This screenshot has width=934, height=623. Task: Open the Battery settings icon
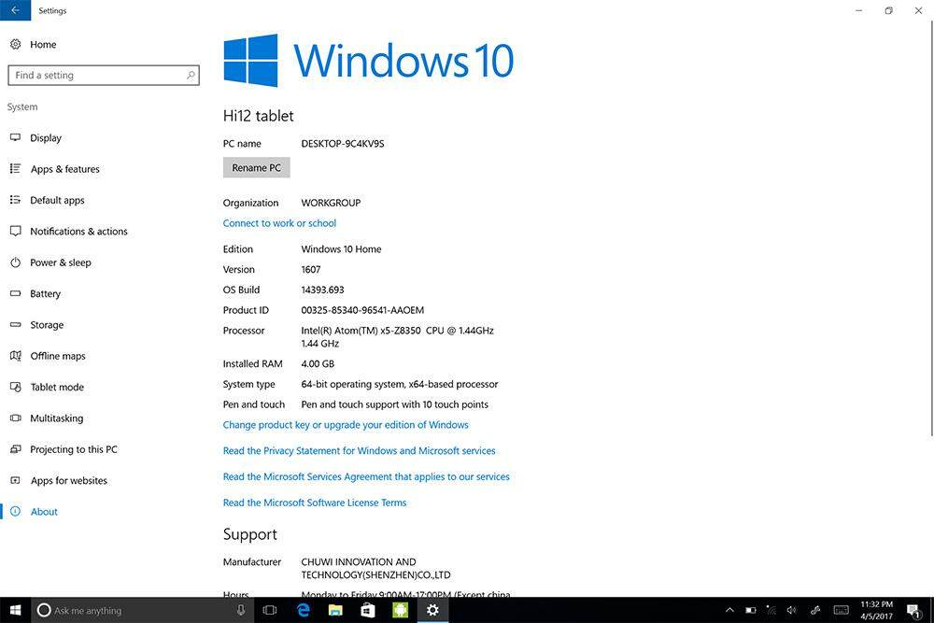(x=15, y=293)
